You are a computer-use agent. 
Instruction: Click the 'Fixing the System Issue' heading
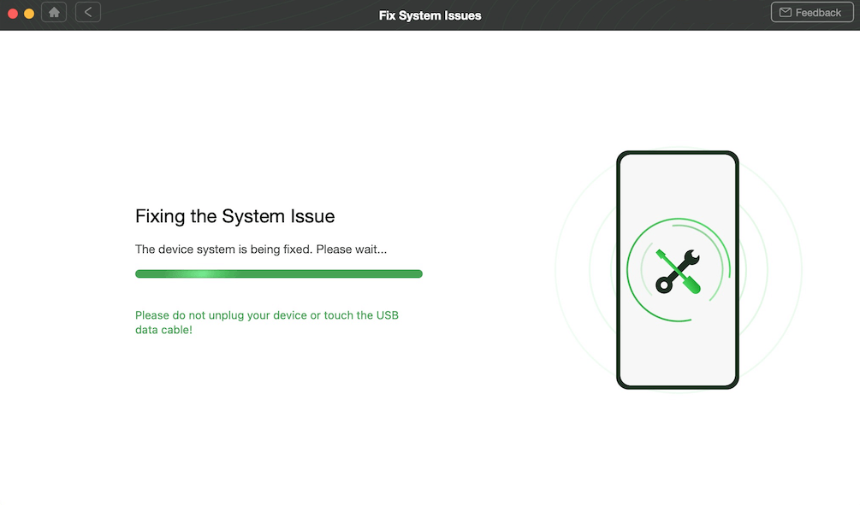(234, 216)
